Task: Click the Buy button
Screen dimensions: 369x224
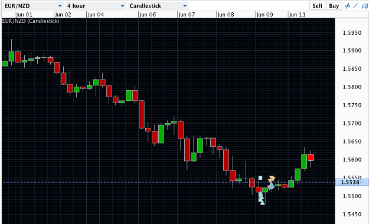Action: (334, 6)
